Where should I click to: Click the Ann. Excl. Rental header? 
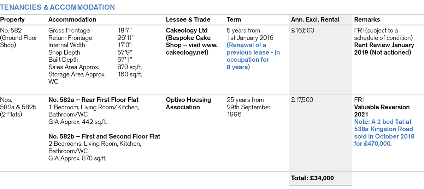pos(315,20)
